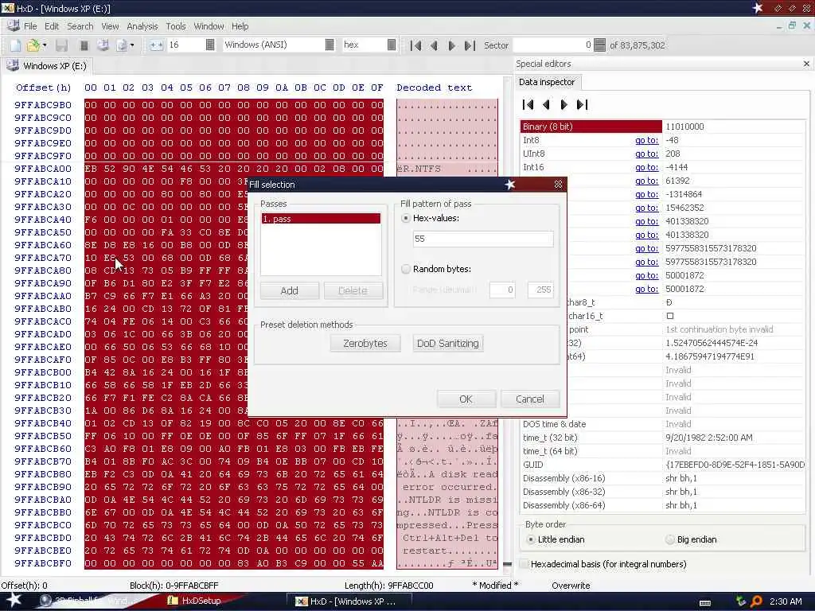This screenshot has height=611, width=815.
Task: Click the Delete pass button
Action: (x=353, y=290)
